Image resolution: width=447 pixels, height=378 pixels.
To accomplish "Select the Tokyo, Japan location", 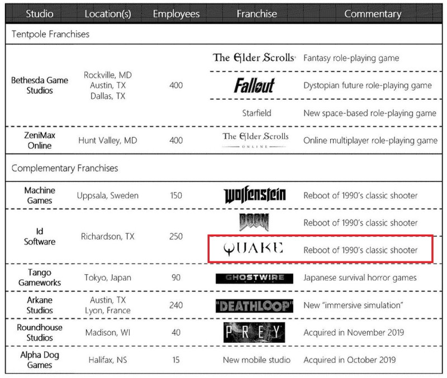I will (x=108, y=277).
